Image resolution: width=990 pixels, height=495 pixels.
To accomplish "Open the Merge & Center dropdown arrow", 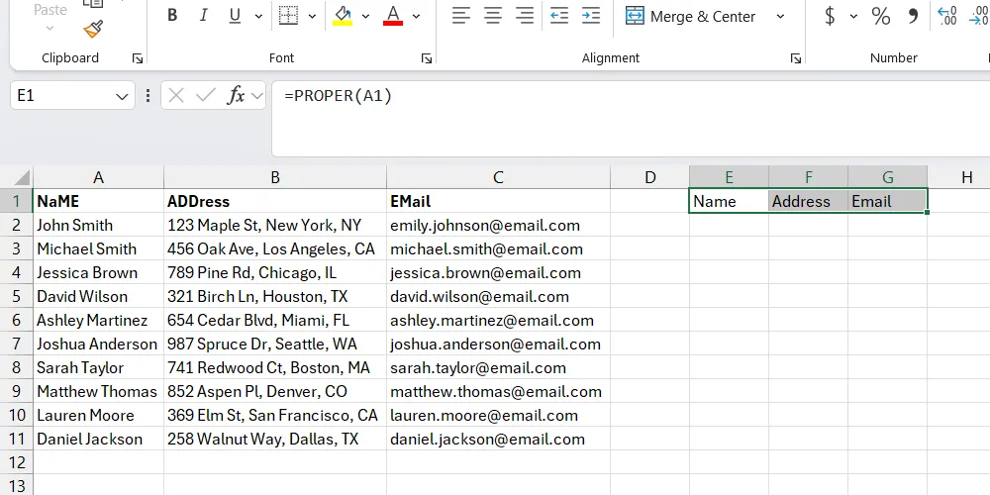I will click(780, 16).
